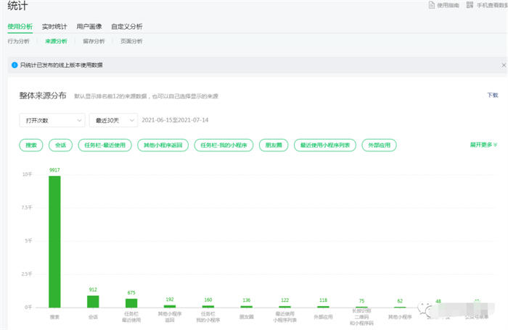Toggle the 其他小程序返回 source chip

[x=164, y=145]
